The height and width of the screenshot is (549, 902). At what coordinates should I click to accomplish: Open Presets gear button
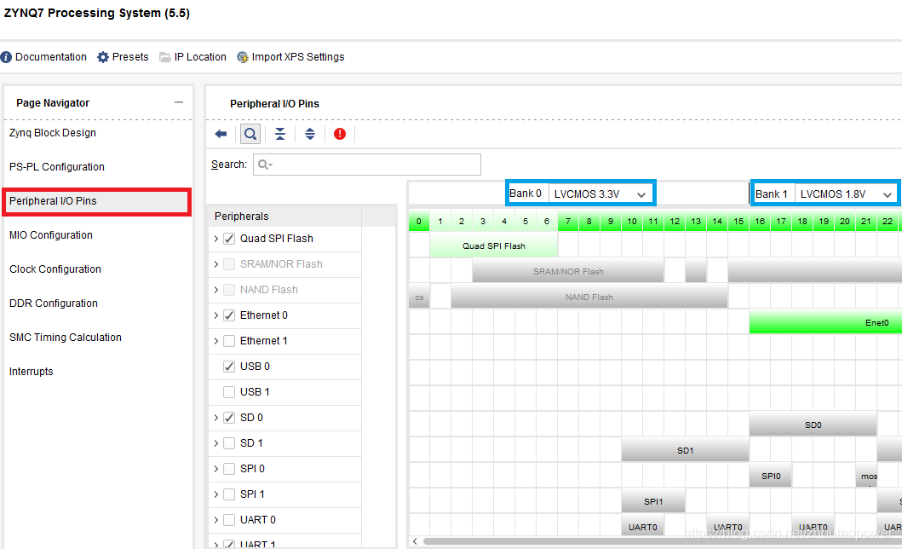point(123,57)
